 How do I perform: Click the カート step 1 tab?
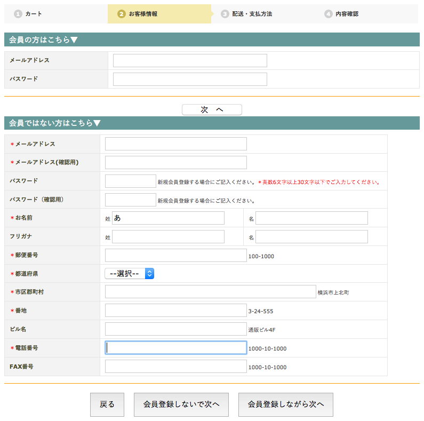[33, 14]
